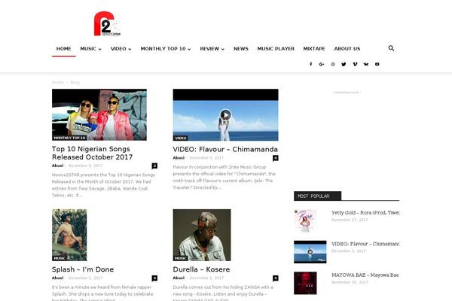The image size is (452, 301).
Task: Click date November 30, 2017 under Mayowa Bae
Action: [x=350, y=282]
